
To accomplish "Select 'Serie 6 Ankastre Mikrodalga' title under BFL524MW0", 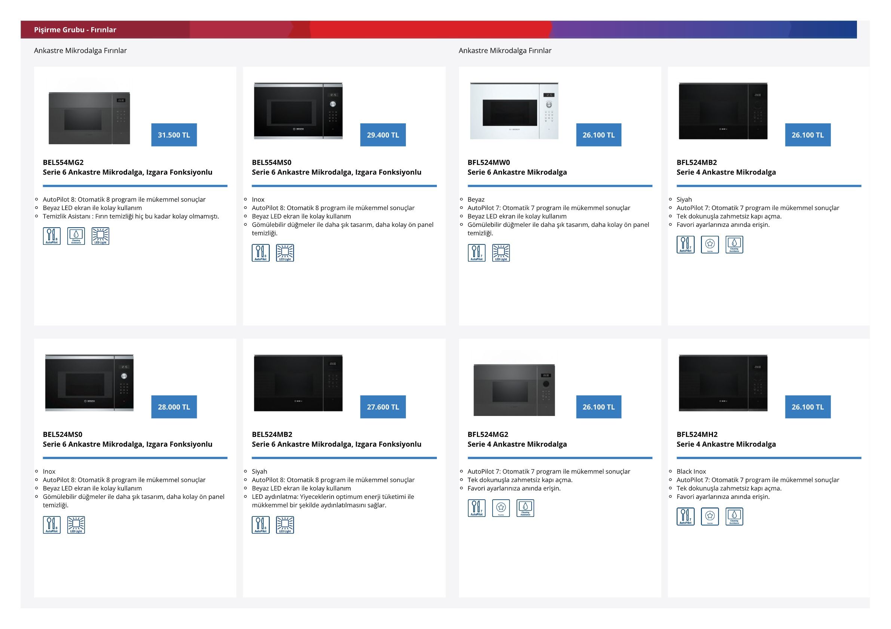I will pos(517,172).
